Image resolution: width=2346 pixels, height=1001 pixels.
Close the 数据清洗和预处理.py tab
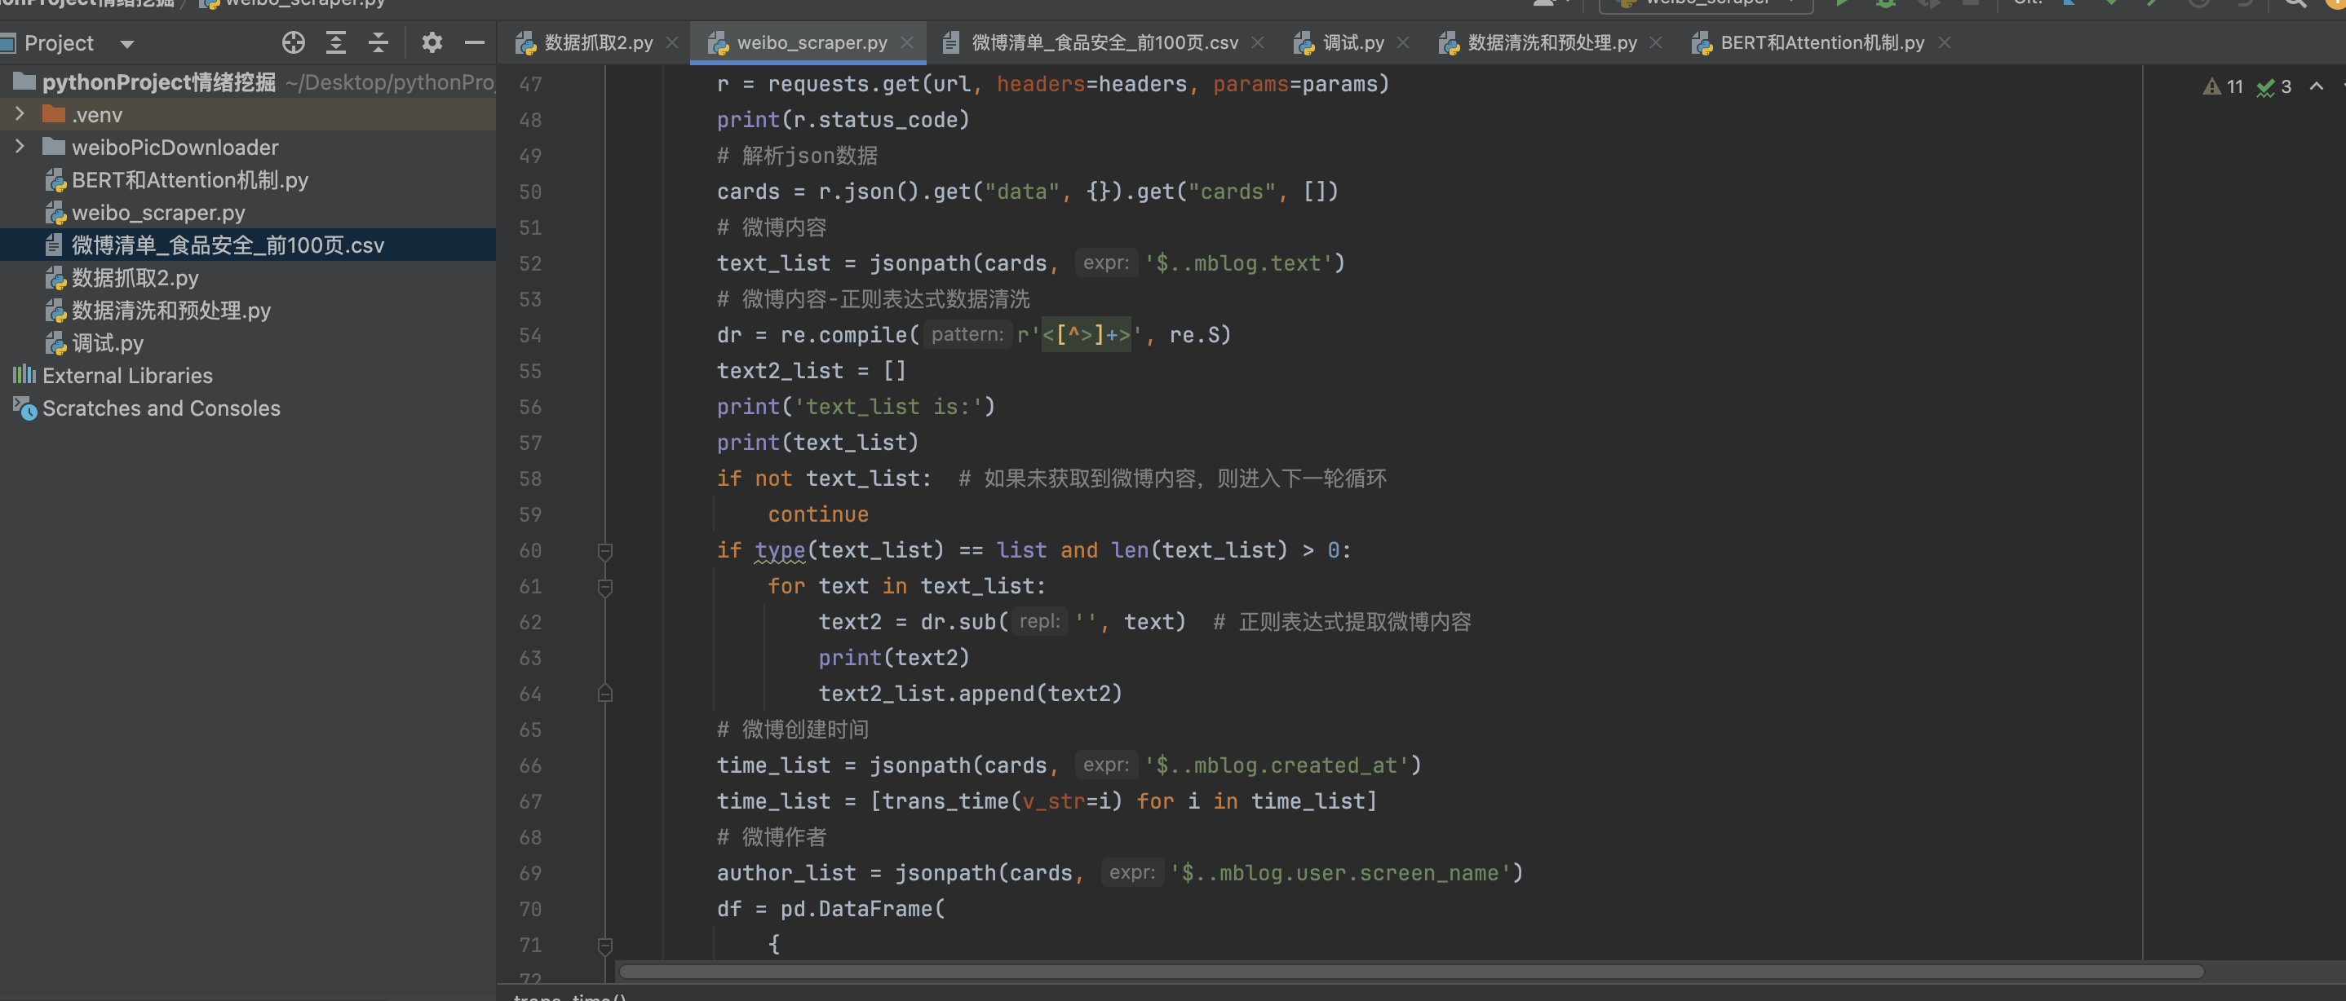1656,42
